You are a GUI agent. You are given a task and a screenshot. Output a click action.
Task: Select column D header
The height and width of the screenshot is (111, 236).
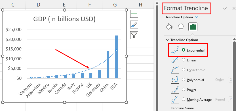[x=38, y=5]
